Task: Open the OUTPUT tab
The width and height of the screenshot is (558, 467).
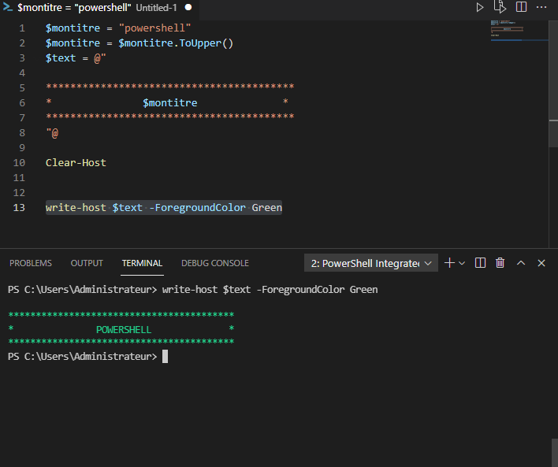Action: (87, 263)
